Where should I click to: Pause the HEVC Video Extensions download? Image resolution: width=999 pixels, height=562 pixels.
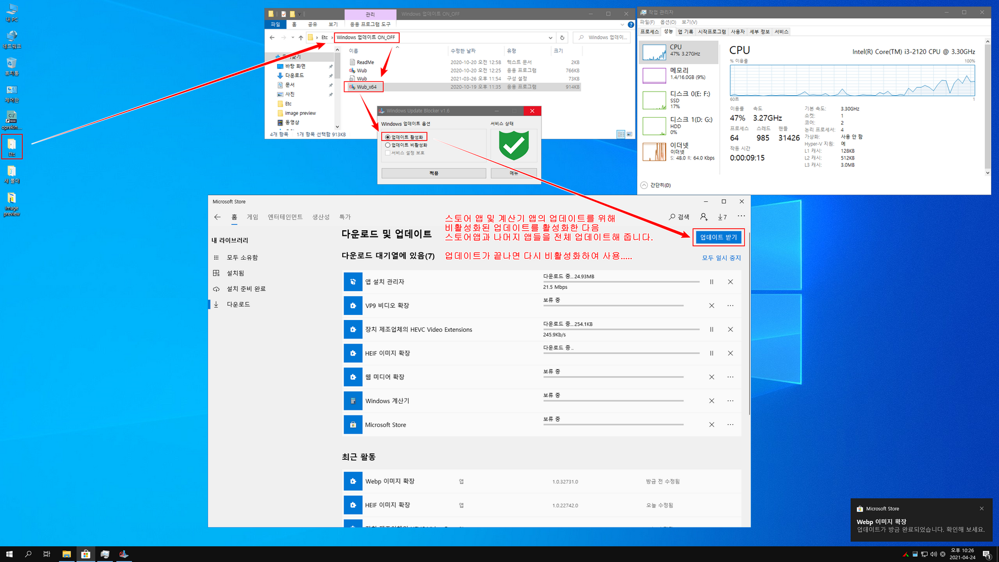click(711, 330)
